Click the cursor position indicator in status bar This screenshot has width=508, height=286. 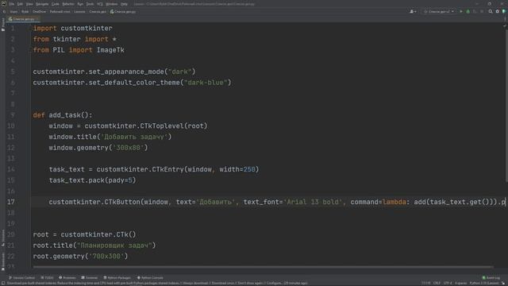[x=426, y=284]
